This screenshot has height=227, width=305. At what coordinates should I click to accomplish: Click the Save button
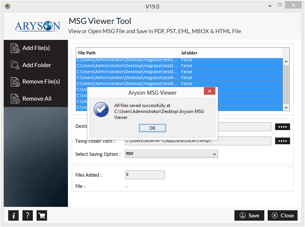(249, 215)
